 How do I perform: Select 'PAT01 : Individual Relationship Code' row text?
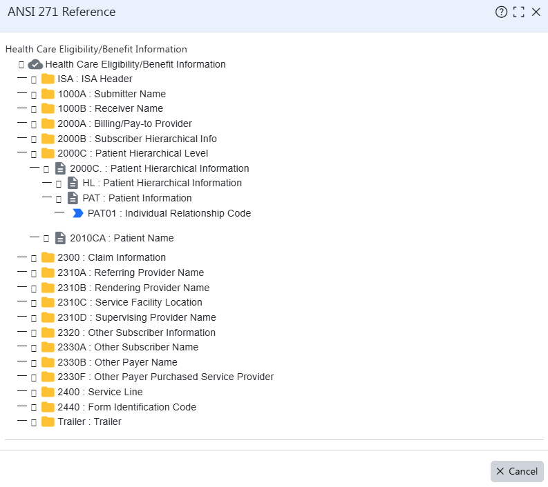click(x=169, y=213)
